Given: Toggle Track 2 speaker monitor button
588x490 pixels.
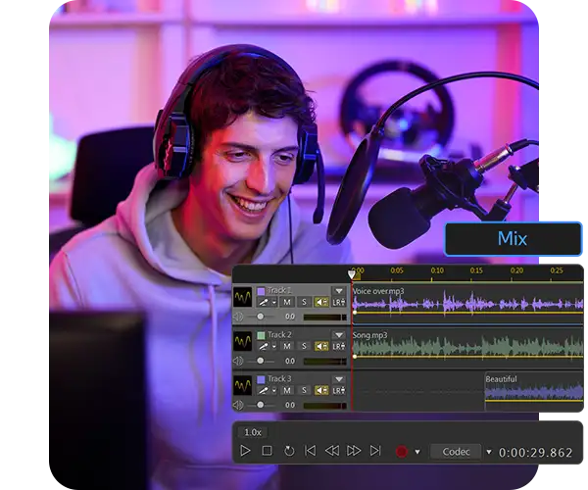Looking at the screenshot, I should point(321,346).
